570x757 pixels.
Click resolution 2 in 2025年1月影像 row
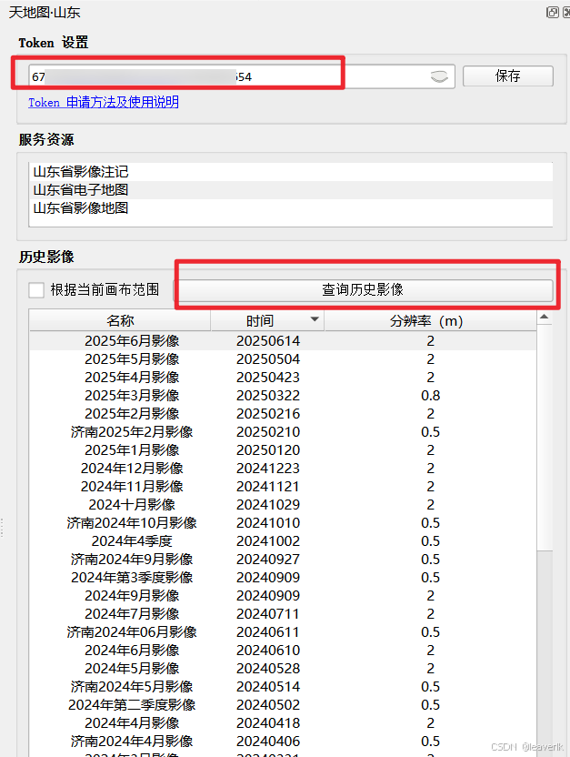coord(430,450)
